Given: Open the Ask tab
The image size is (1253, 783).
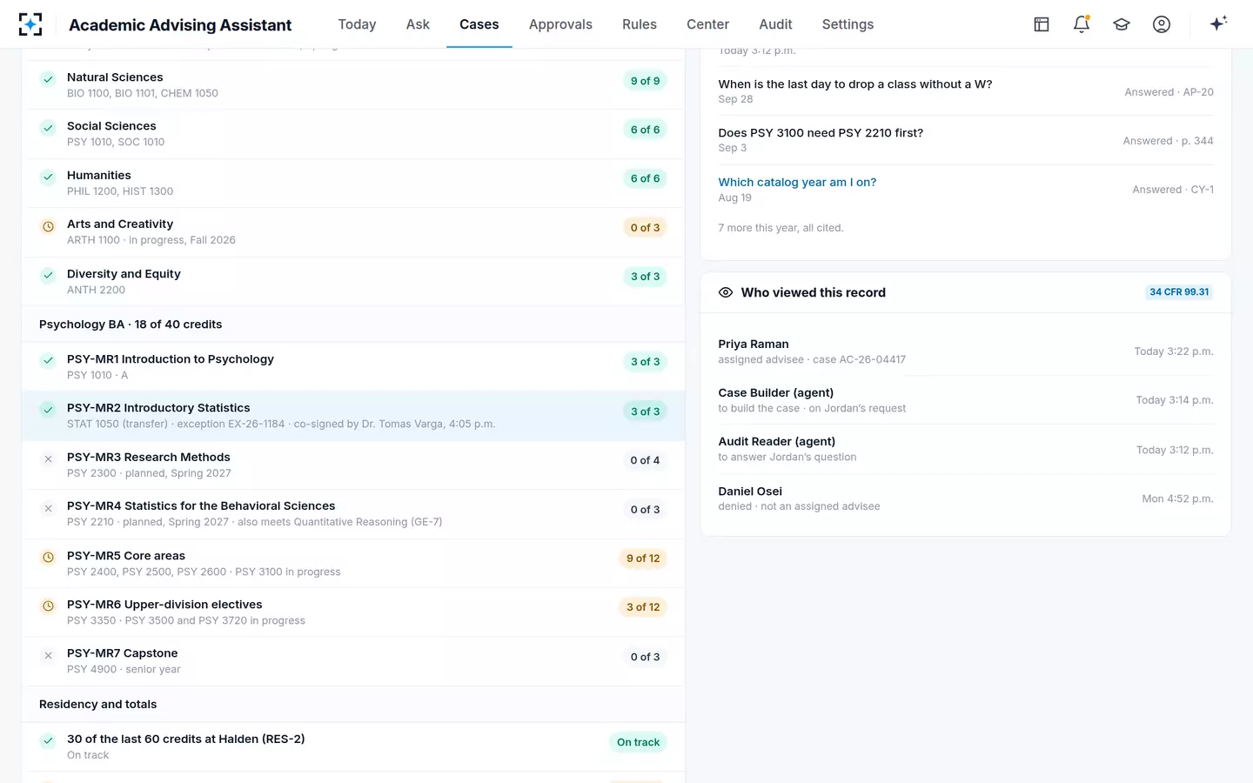Looking at the screenshot, I should tap(418, 24).
